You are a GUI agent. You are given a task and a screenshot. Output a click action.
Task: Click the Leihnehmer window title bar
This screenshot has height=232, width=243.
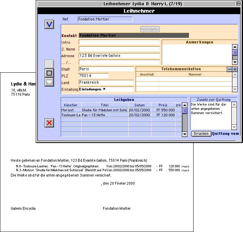[x=139, y=4]
